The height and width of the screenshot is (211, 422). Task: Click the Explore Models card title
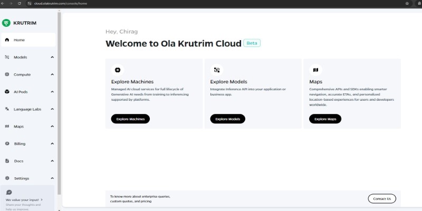(x=228, y=82)
